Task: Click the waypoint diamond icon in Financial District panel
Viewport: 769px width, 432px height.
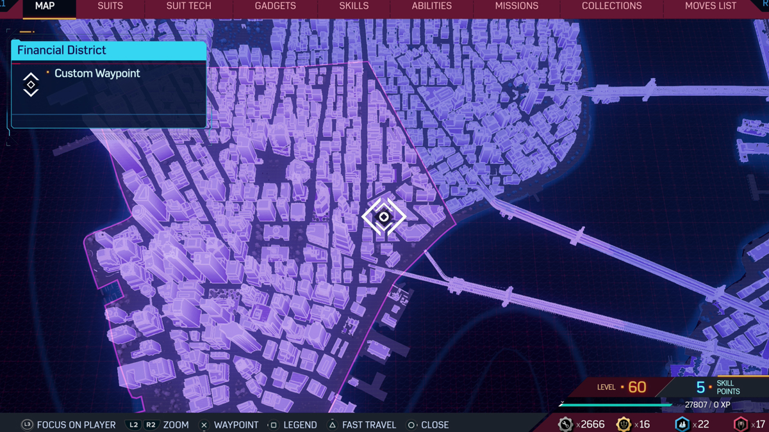Action: tap(31, 84)
